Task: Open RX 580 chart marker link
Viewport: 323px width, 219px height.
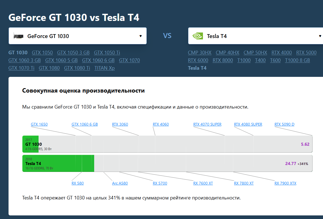Action: click(x=78, y=183)
